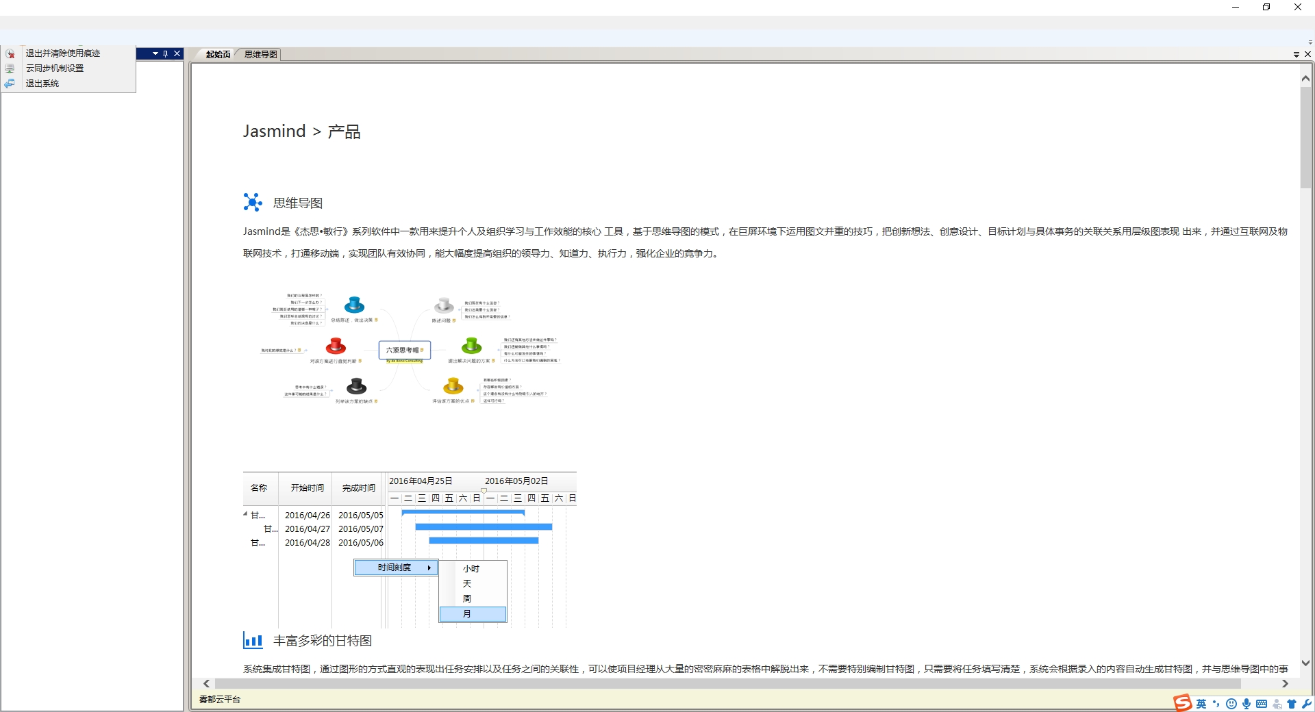The height and width of the screenshot is (712, 1315).
Task: Click the horizontal scrollbar thumb
Action: click(728, 683)
